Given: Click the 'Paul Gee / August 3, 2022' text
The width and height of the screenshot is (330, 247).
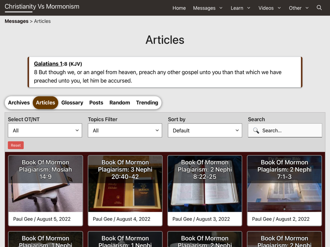Looking at the screenshot, I should (x=201, y=219).
